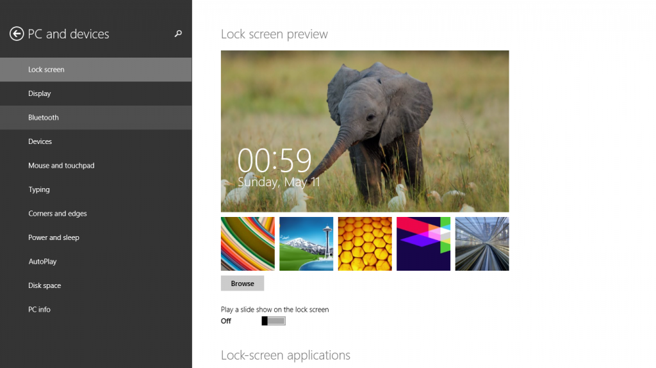Pick the purple geometric shapes thumbnail
Viewport: 656px width, 368px height.
click(423, 244)
